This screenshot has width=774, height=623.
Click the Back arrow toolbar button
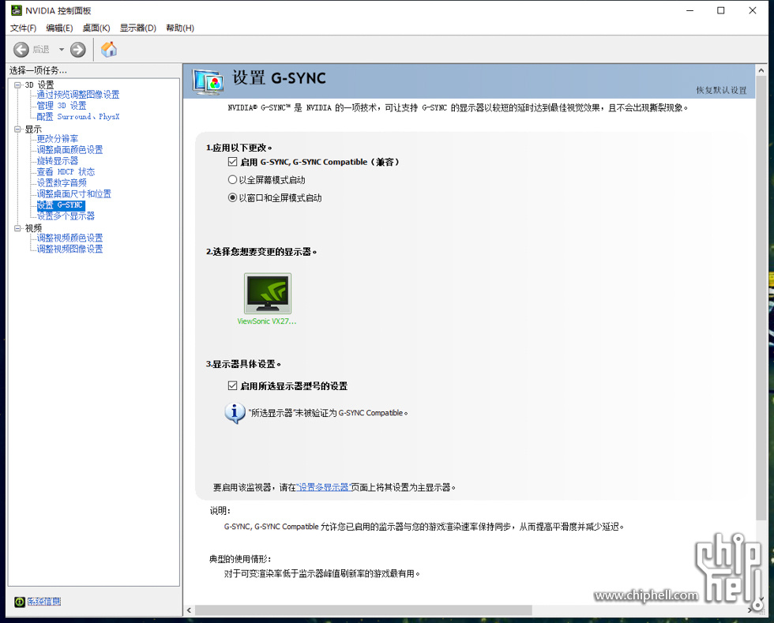[x=21, y=50]
